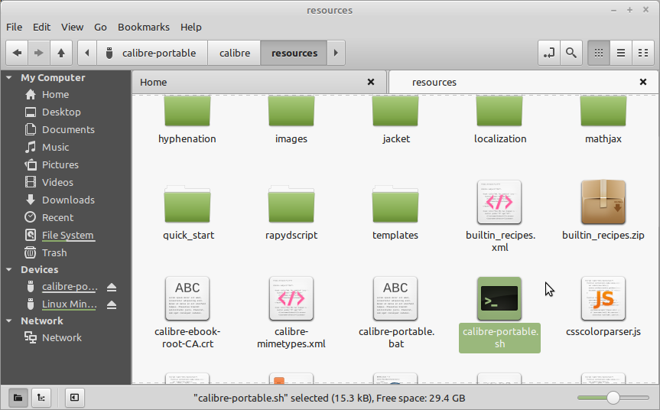
Task: Select the images folder
Action: [291, 119]
